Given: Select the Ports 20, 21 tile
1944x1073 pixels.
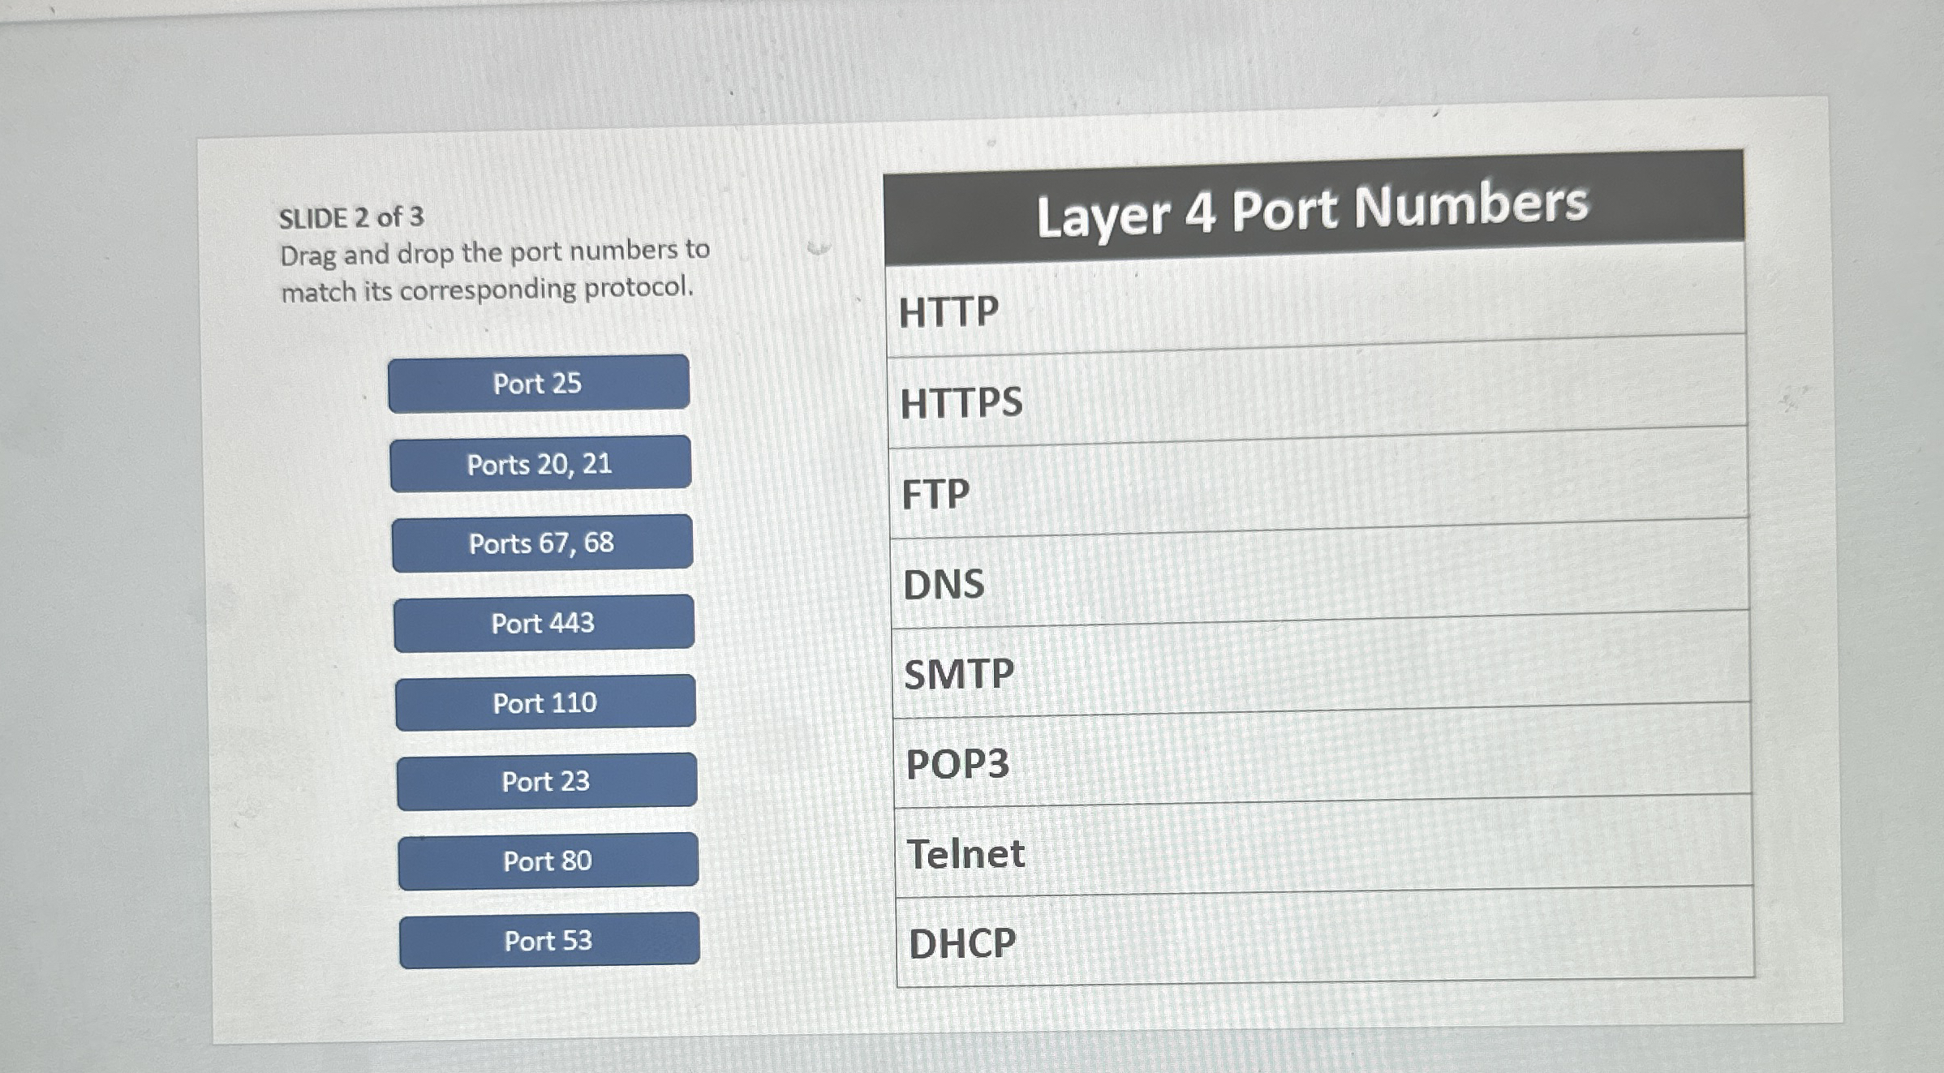Looking at the screenshot, I should (540, 463).
